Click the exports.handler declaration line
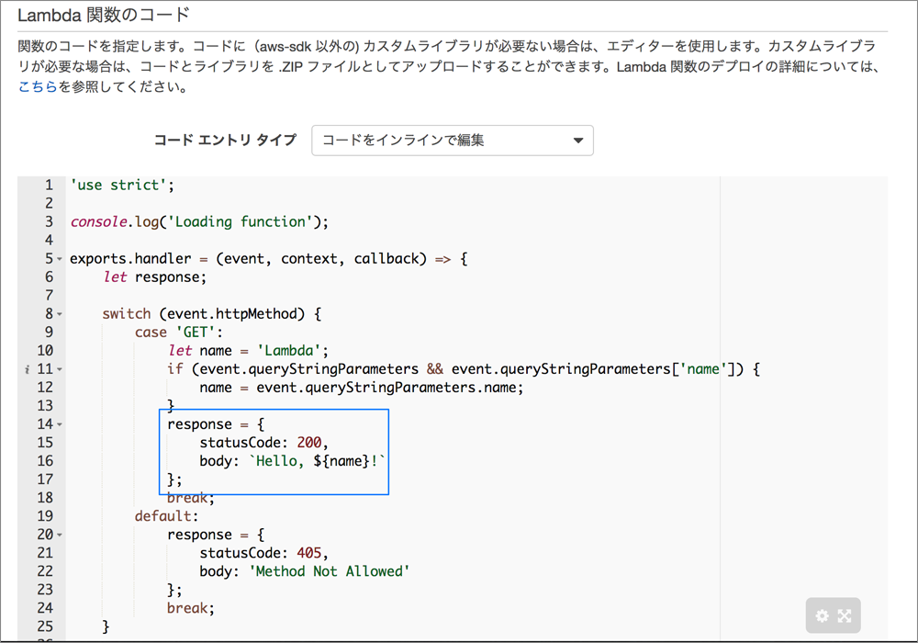Screen dimensions: 918x643 pos(269,259)
